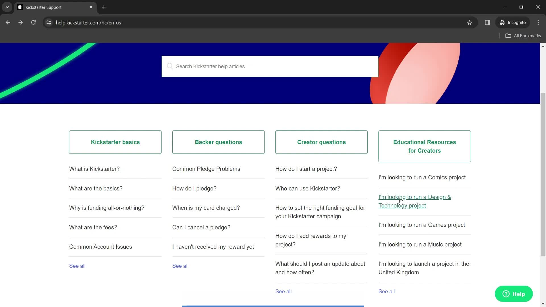Screen dimensions: 546x307
Task: Click the browser forward arrow
Action: (20, 22)
